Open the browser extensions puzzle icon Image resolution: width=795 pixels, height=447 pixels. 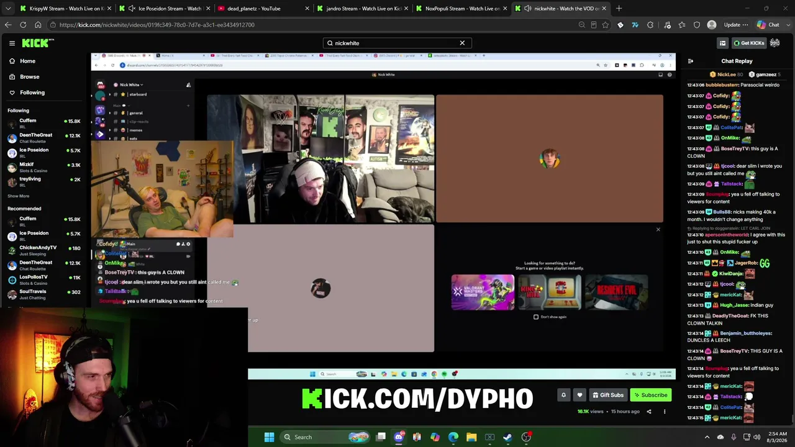point(650,25)
